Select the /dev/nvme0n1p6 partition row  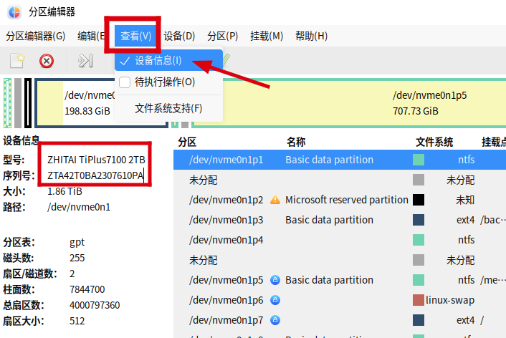tap(340, 300)
